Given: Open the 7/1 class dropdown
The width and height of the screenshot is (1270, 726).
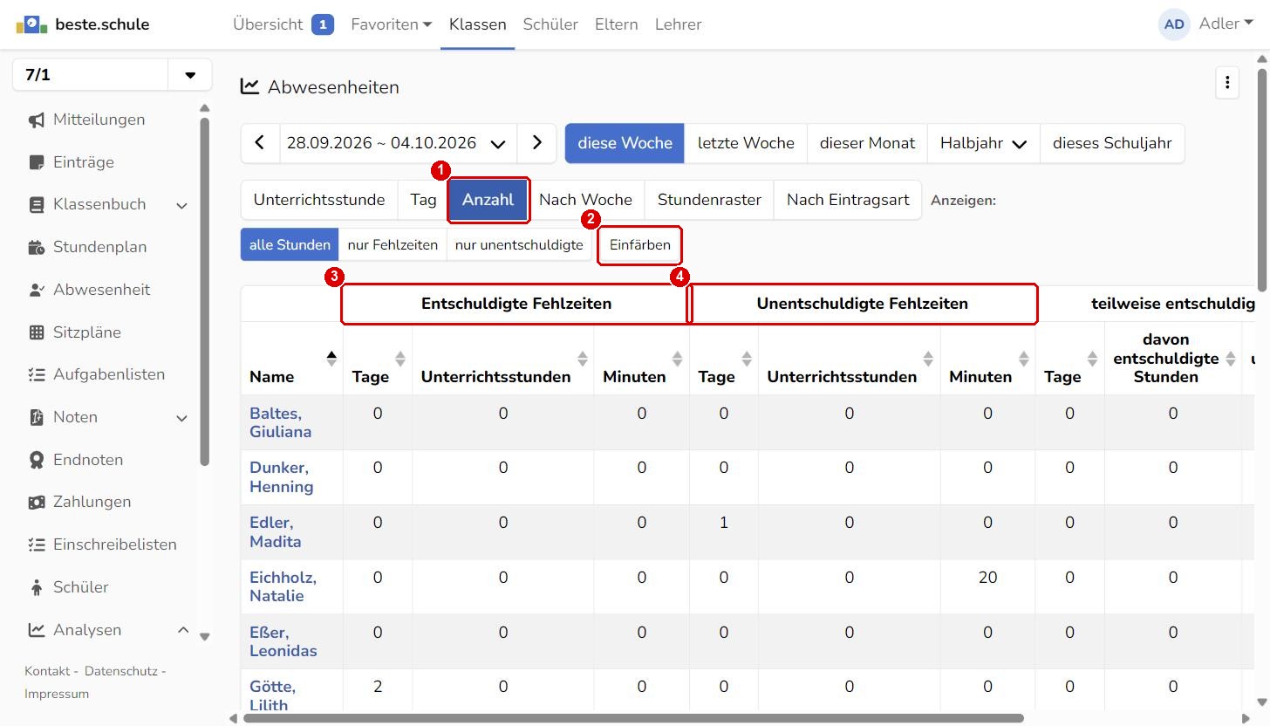Looking at the screenshot, I should (x=190, y=75).
